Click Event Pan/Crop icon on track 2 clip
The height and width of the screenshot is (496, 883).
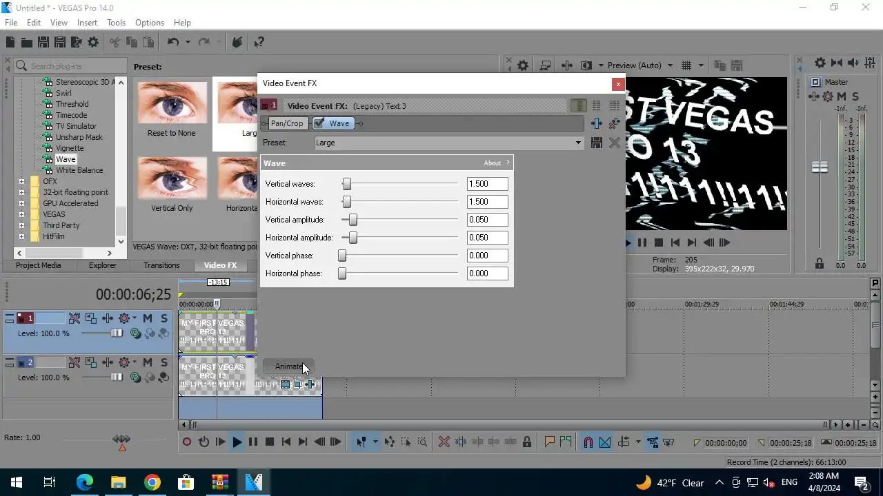pos(297,384)
